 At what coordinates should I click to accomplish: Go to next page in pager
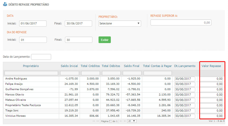(121, 121)
